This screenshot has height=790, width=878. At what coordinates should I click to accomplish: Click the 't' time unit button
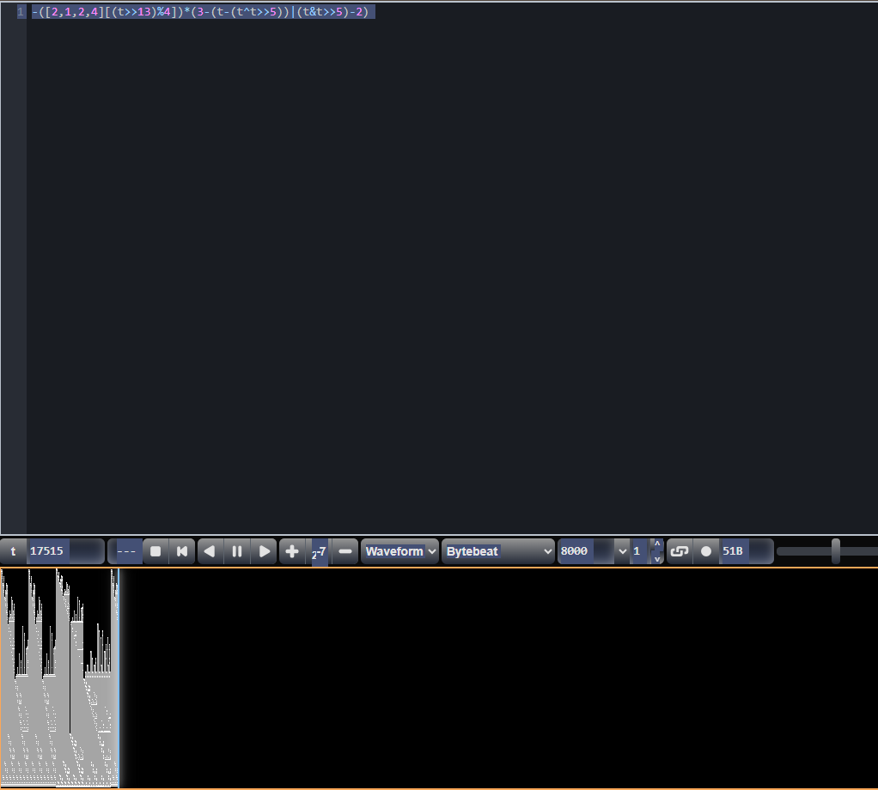(13, 551)
